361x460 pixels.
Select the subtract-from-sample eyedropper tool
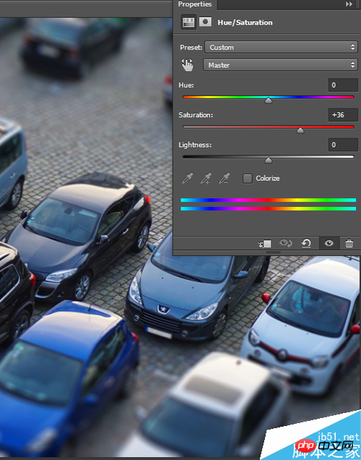(x=225, y=178)
